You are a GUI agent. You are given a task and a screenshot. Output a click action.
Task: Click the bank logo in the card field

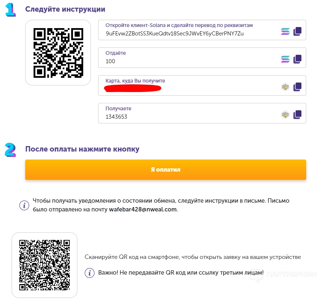coord(285,87)
